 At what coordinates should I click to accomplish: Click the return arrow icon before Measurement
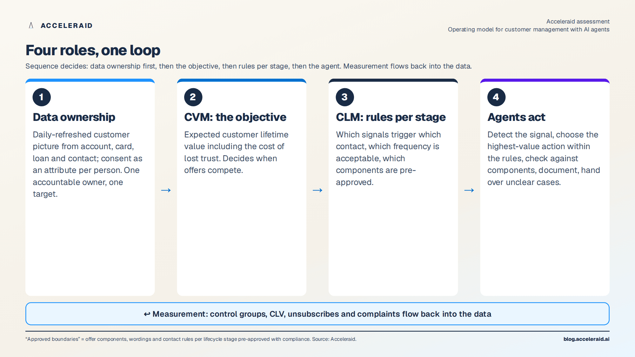click(147, 314)
